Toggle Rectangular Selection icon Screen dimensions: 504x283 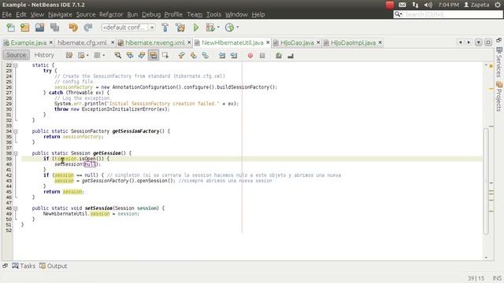(x=165, y=56)
